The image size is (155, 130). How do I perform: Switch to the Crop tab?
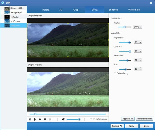(76, 10)
